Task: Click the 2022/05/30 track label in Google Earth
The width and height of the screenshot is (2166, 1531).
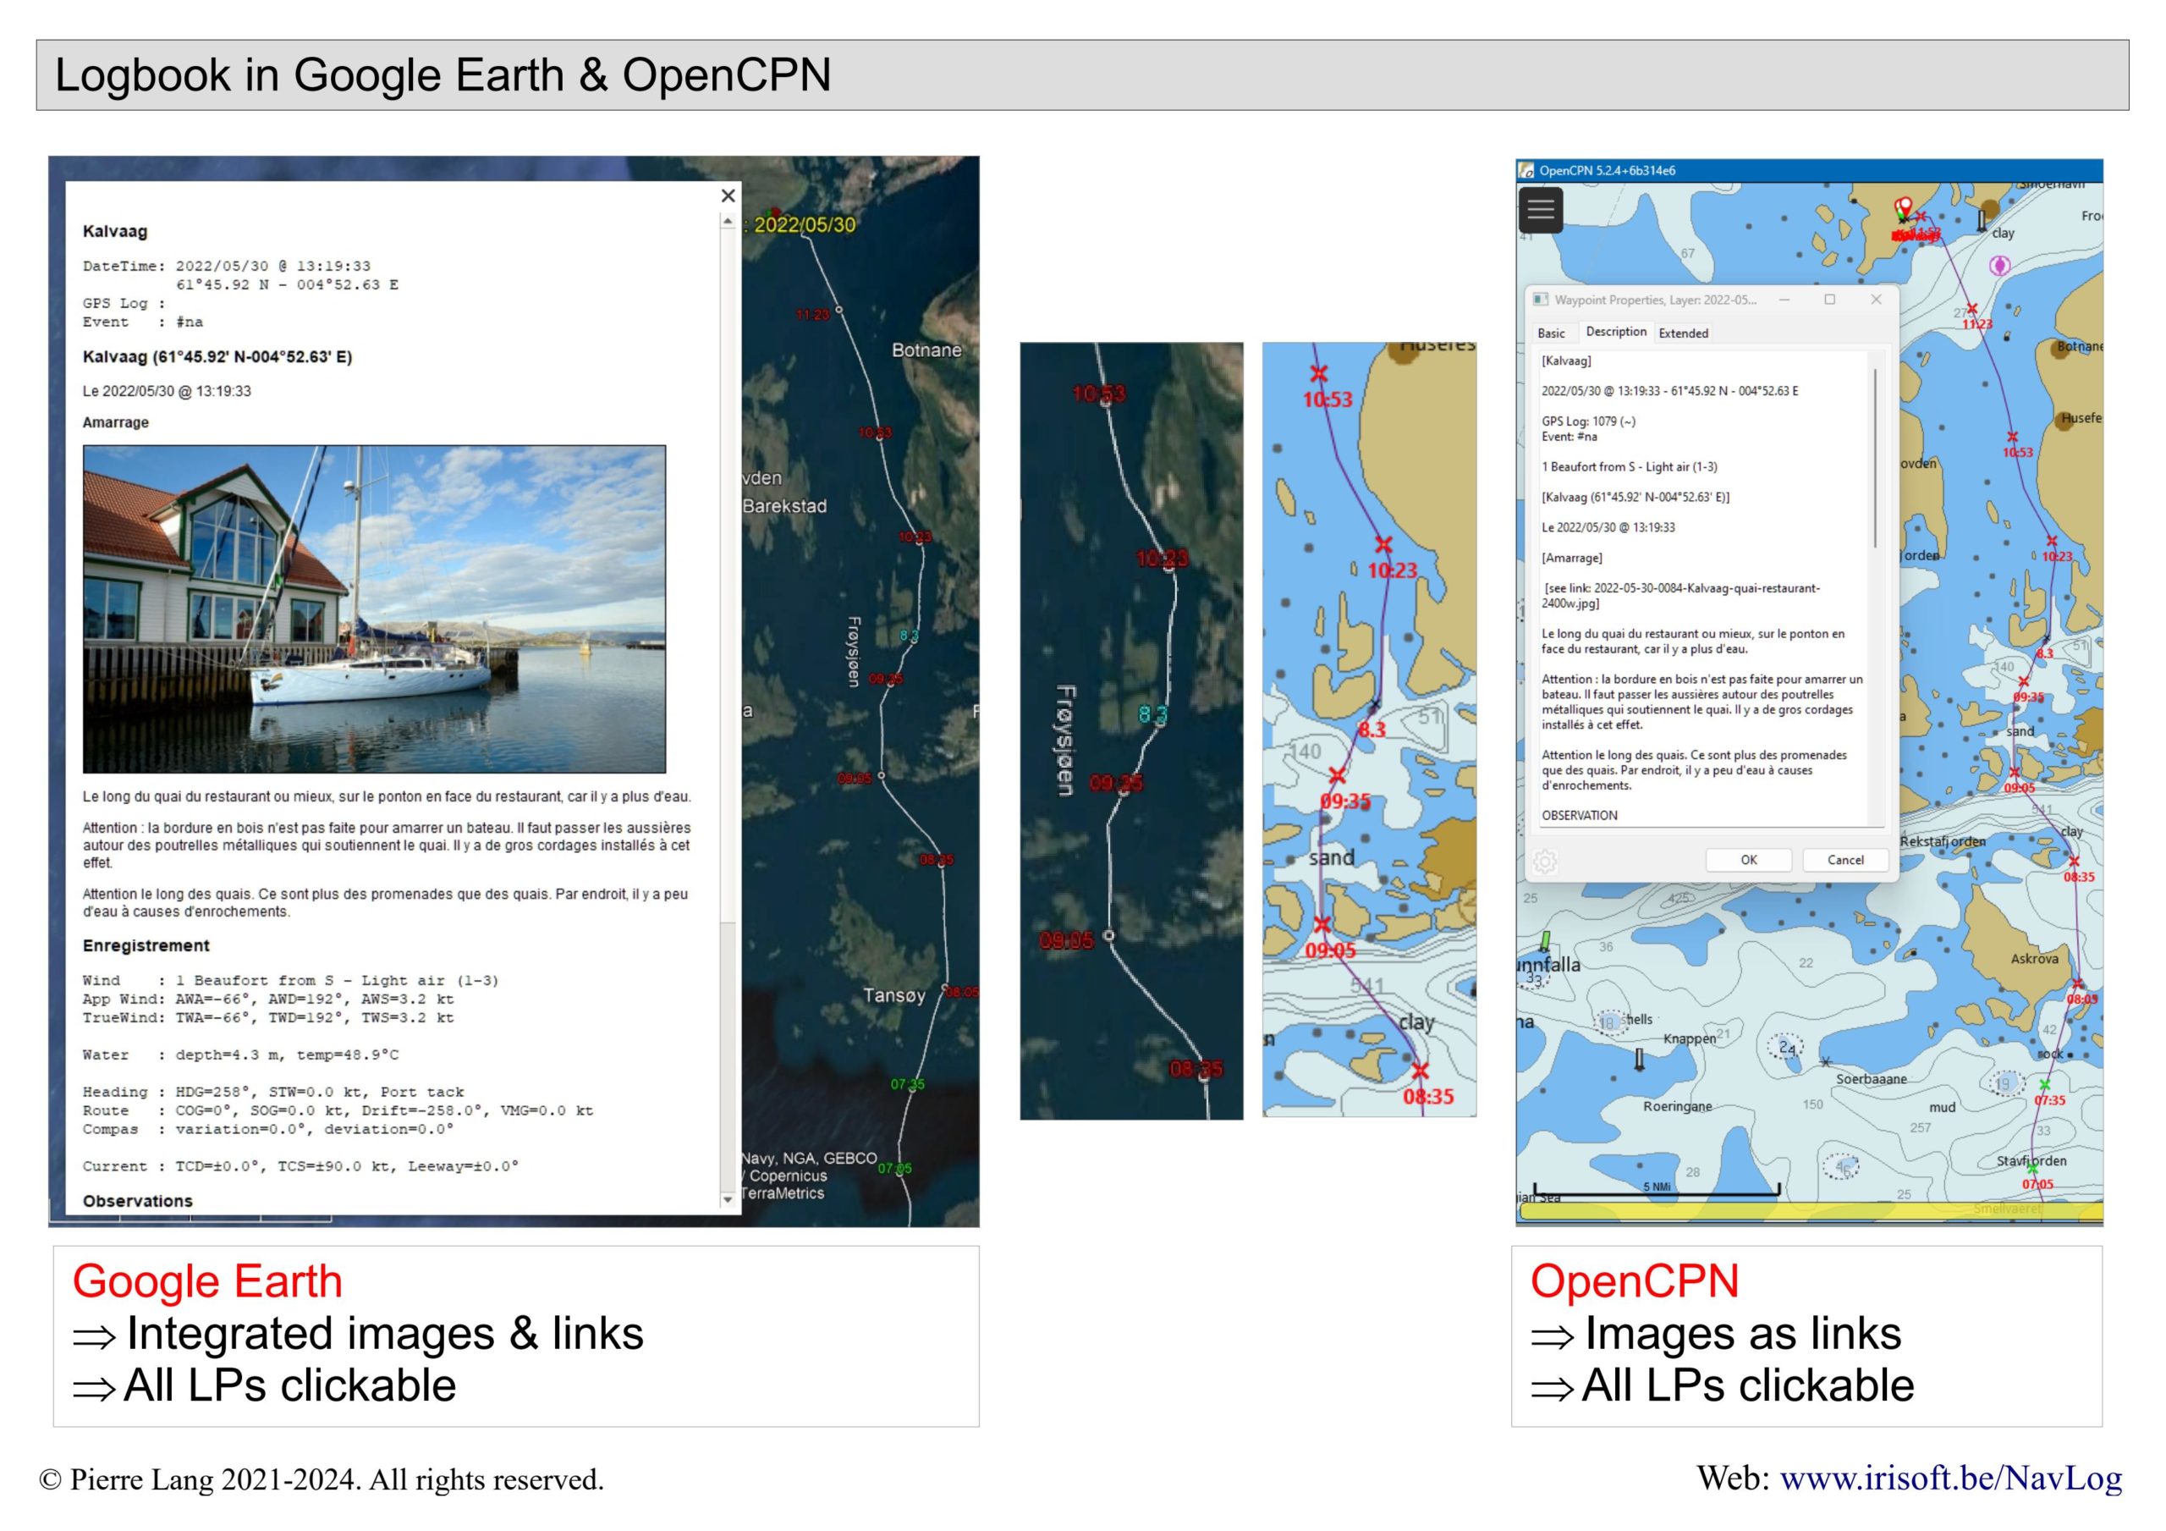Action: click(805, 224)
